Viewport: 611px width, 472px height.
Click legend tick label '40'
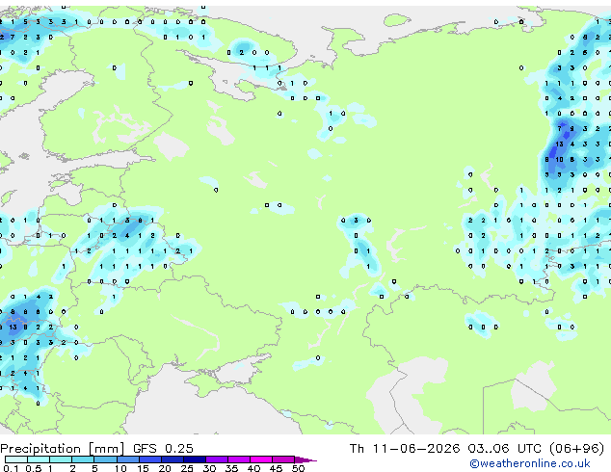coord(253,468)
